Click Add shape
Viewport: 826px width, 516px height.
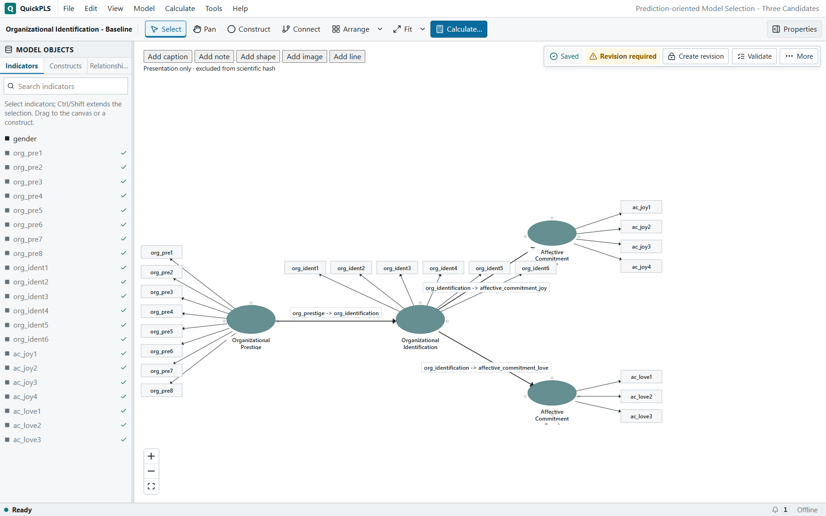tap(258, 56)
